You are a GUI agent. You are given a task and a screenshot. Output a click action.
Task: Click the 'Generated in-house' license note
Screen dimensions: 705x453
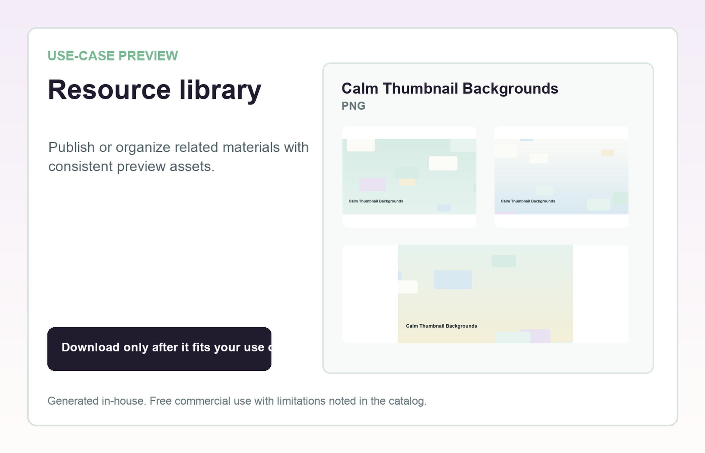pos(237,401)
